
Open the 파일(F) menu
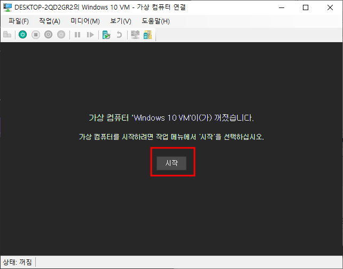pyautogui.click(x=19, y=21)
